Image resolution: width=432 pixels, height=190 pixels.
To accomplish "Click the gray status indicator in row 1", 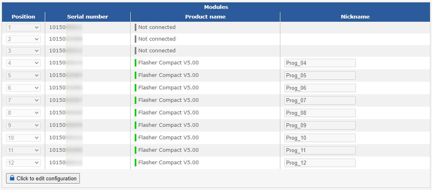I will tap(136, 27).
